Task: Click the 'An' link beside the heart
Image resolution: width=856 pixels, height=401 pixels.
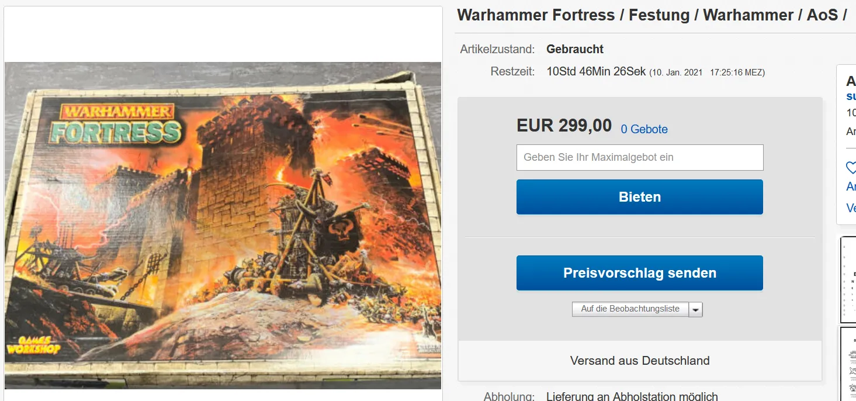Action: (851, 186)
